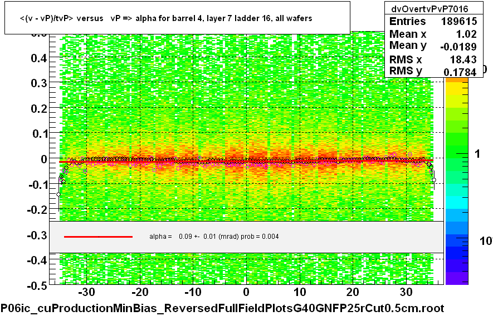Click the x-axis label -30
Viewport: 493px width, 316px height.
coord(86,292)
